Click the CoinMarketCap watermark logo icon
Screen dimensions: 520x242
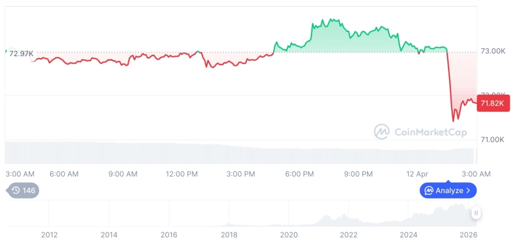pos(382,132)
